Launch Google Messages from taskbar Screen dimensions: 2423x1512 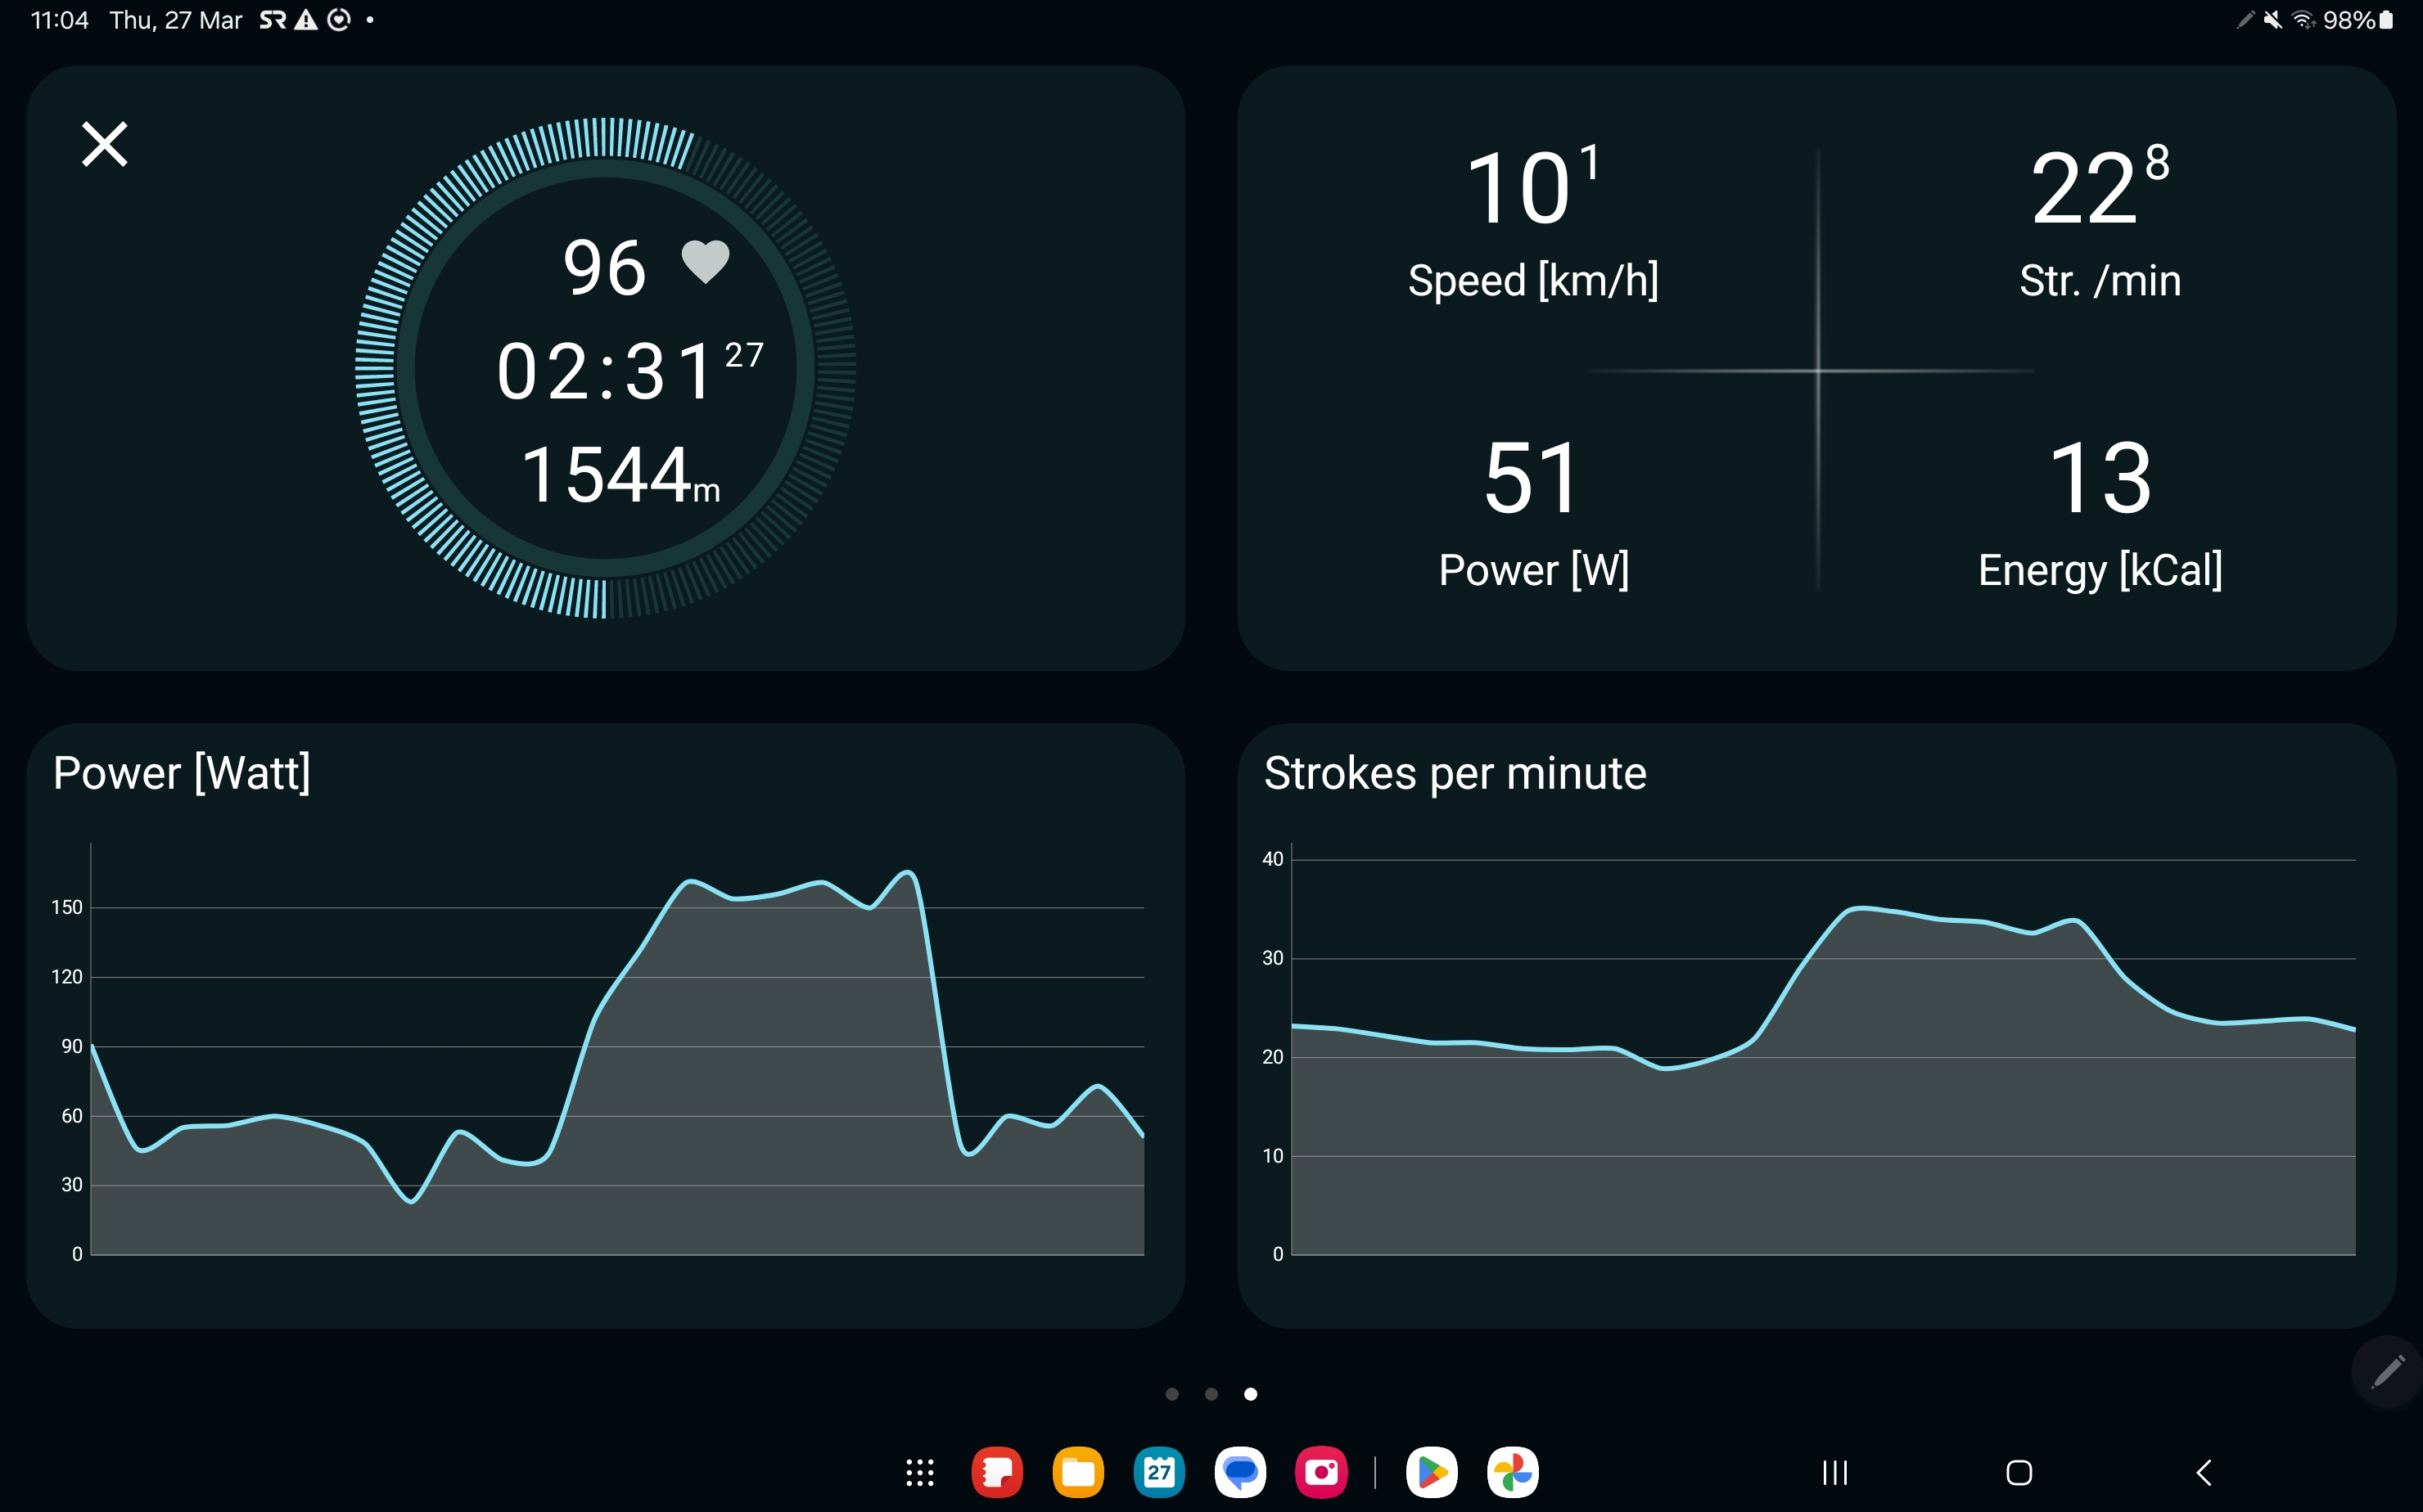click(x=1239, y=1472)
